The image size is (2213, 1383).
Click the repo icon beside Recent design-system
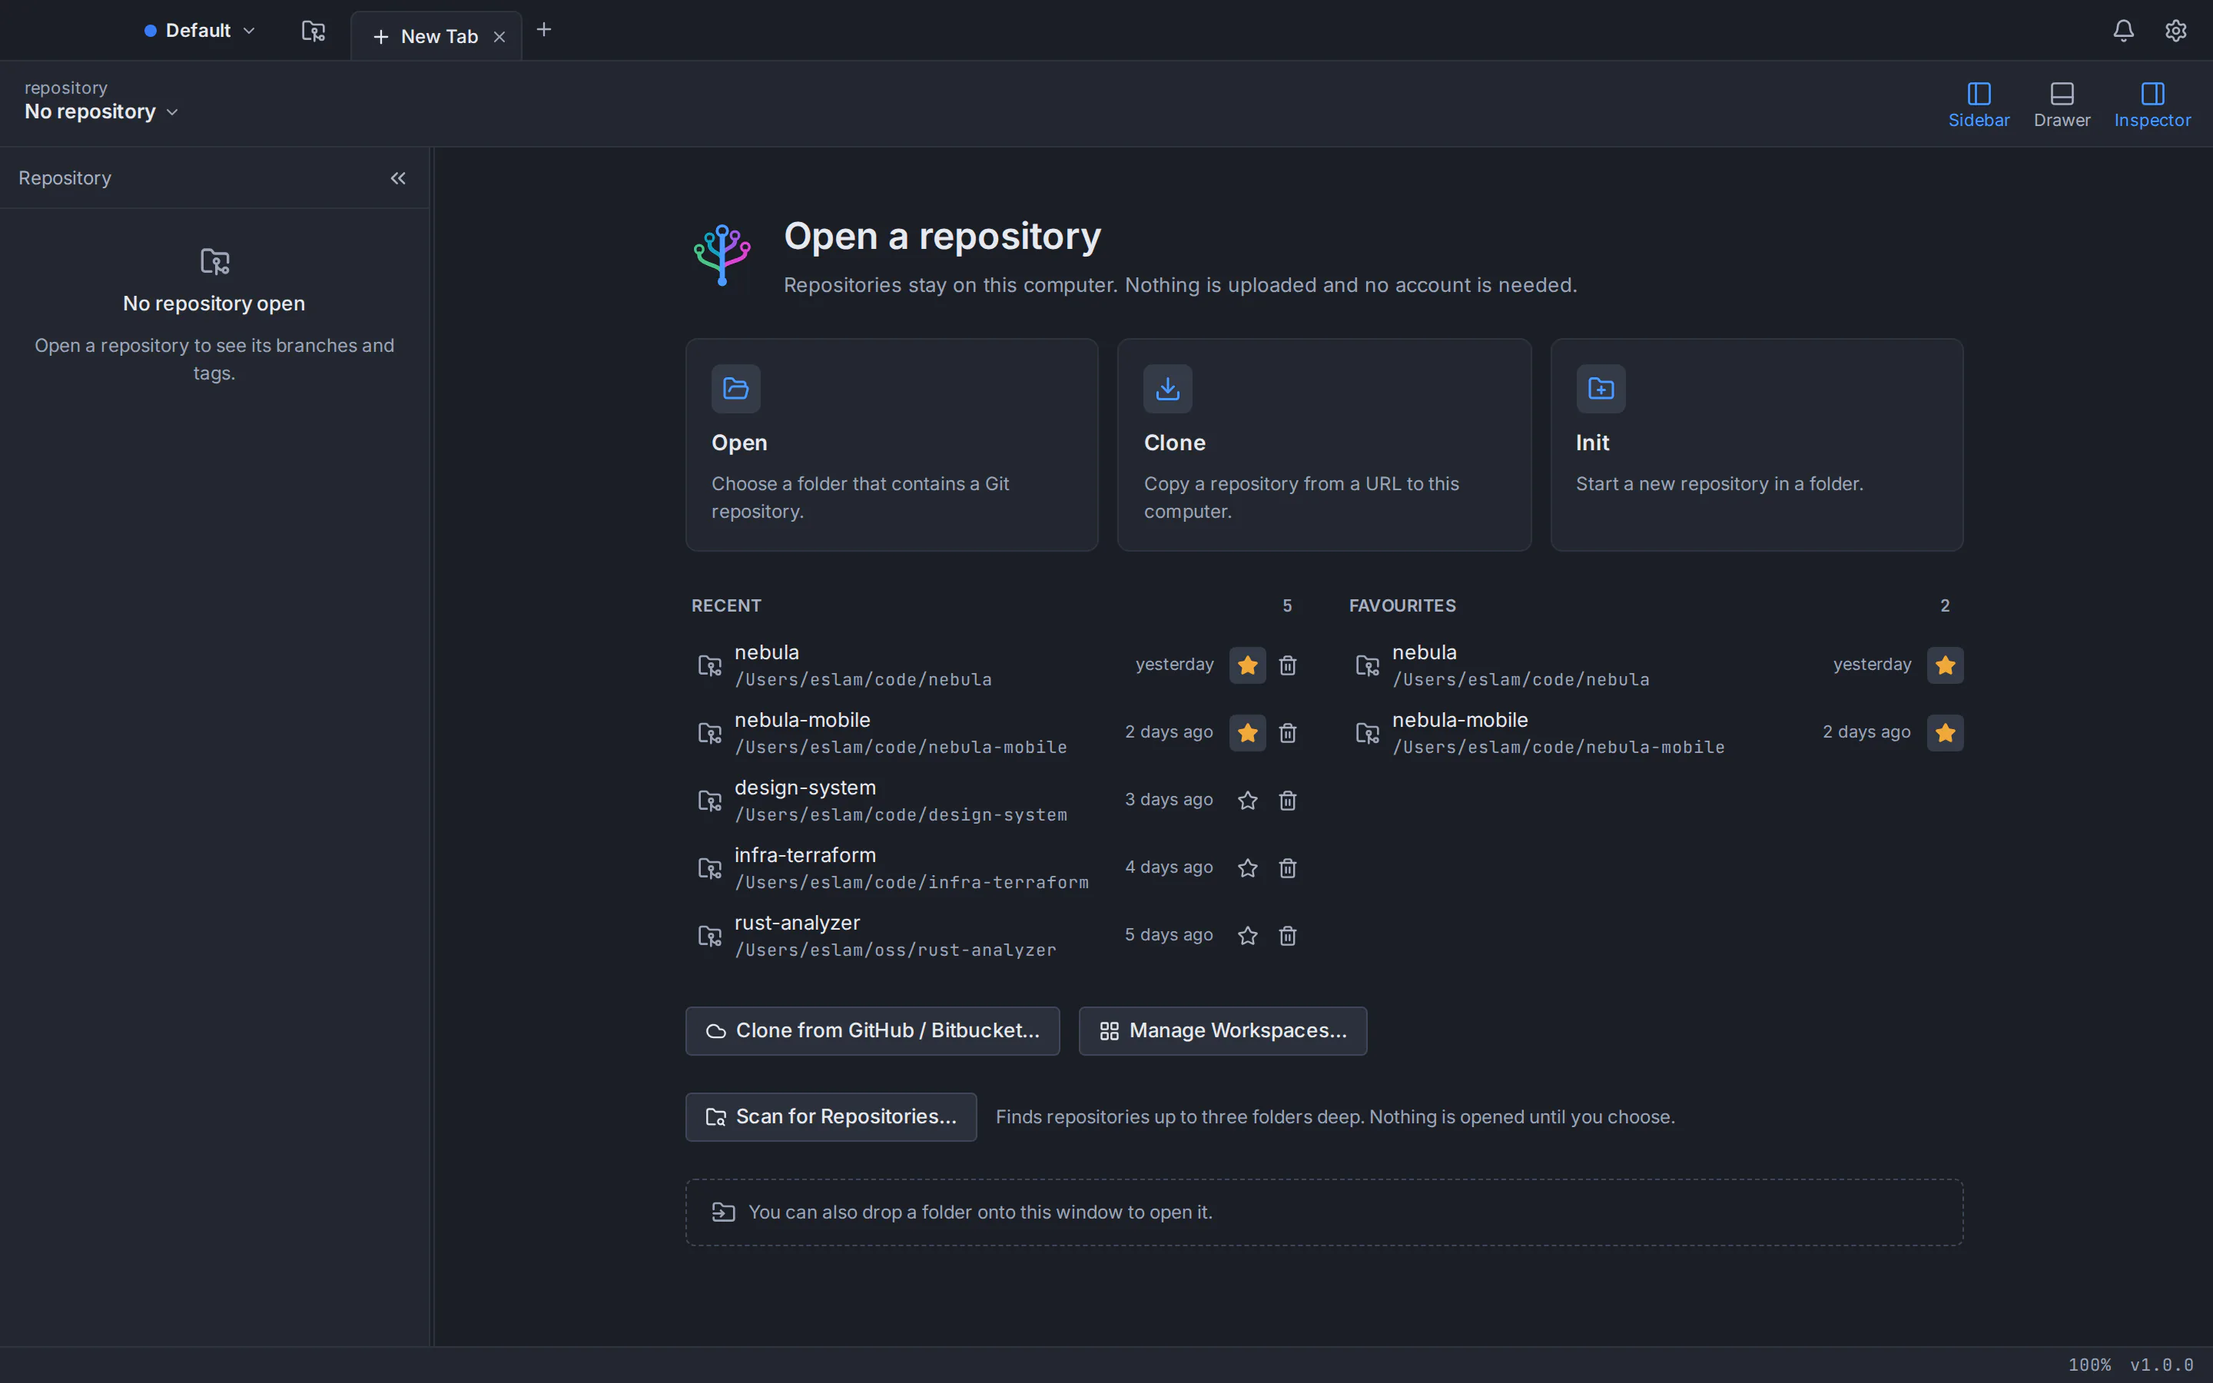[x=710, y=801]
